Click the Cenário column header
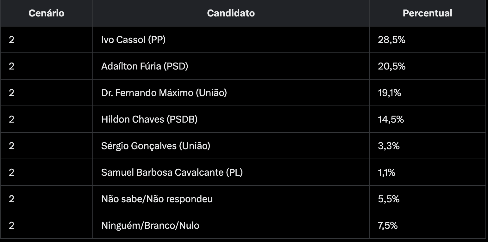The image size is (488, 242). [46, 13]
